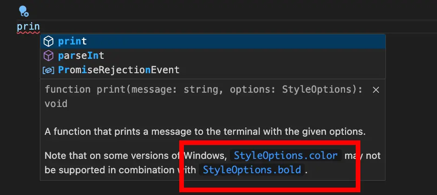The width and height of the screenshot is (437, 195).
Task: Click the description sentence about printing a message
Action: pyautogui.click(x=204, y=132)
